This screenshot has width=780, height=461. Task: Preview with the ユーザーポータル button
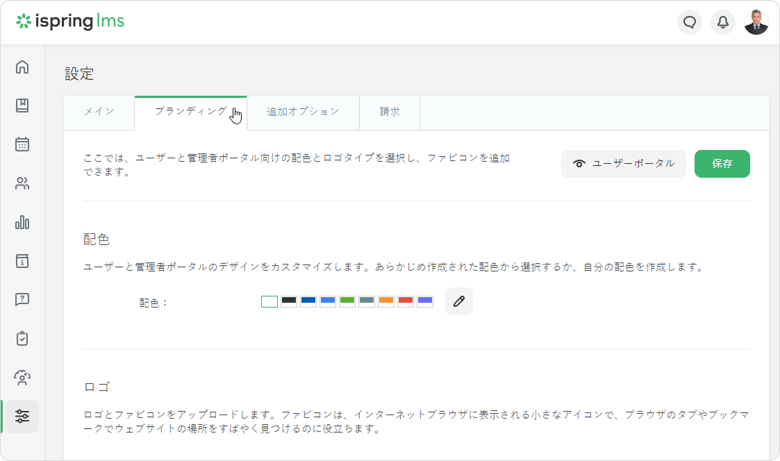pos(623,164)
